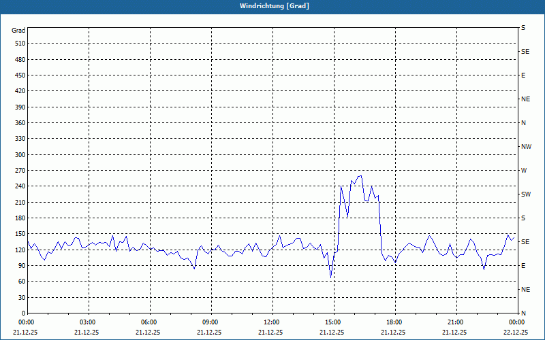Click the 18:00 time label
Screen dimensions: 545x340
(396, 322)
